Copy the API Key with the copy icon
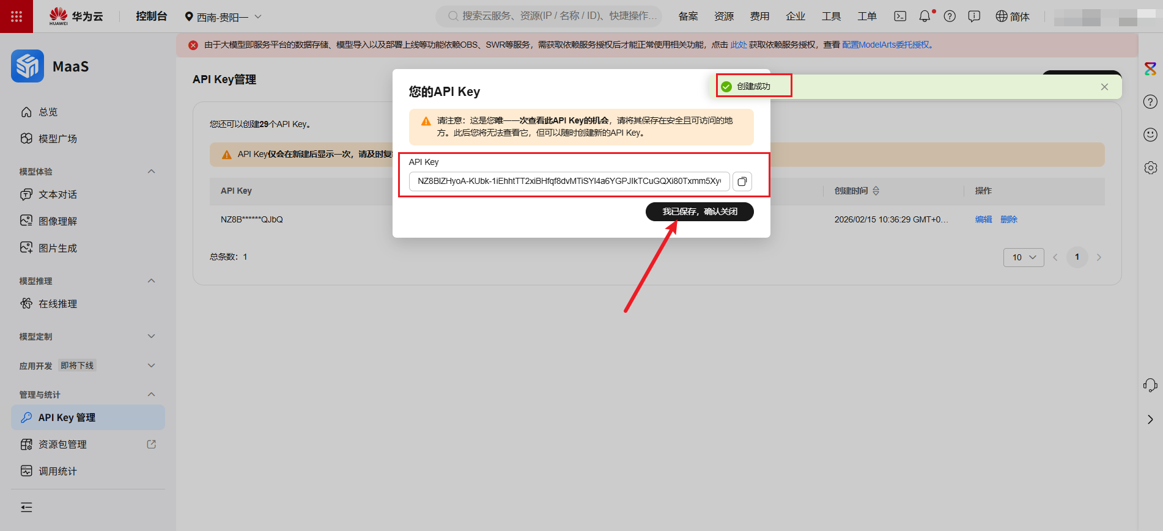The image size is (1163, 531). tap(742, 181)
